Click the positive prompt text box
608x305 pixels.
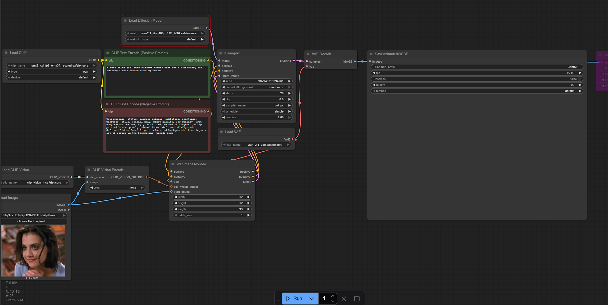click(157, 81)
